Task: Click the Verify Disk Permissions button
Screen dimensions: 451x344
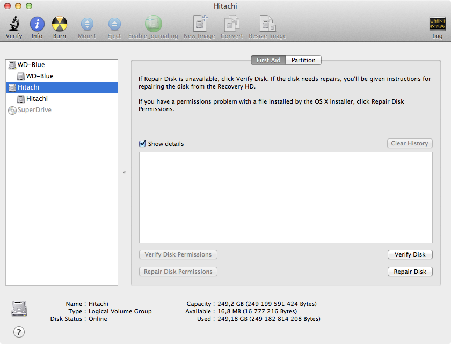Action: click(178, 254)
